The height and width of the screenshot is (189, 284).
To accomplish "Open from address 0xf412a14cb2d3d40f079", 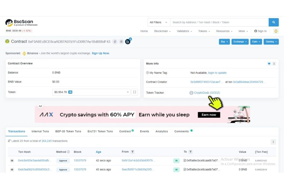I will coord(138,160).
